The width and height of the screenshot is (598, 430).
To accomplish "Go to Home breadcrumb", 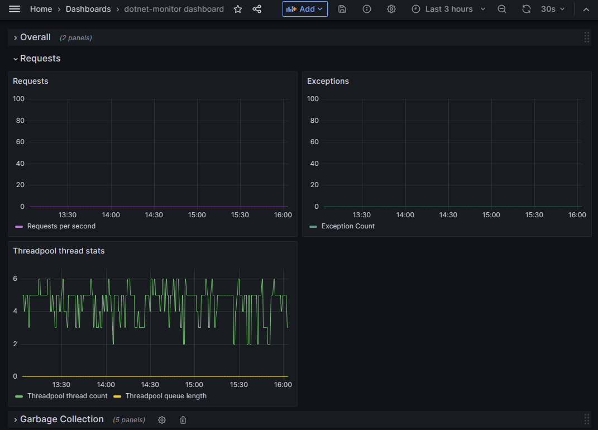I will [41, 9].
